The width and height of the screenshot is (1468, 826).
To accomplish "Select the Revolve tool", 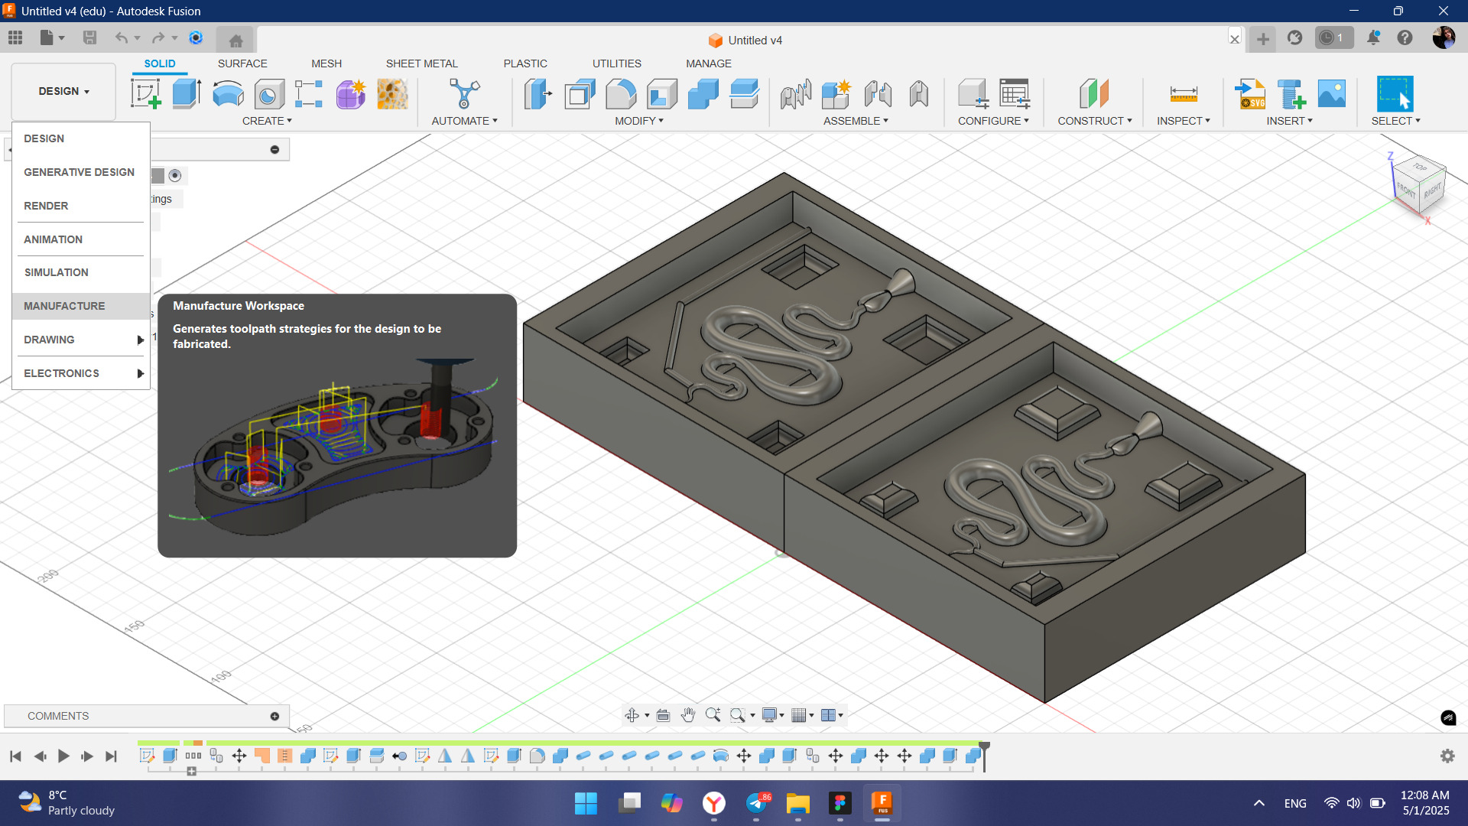I will pos(228,94).
